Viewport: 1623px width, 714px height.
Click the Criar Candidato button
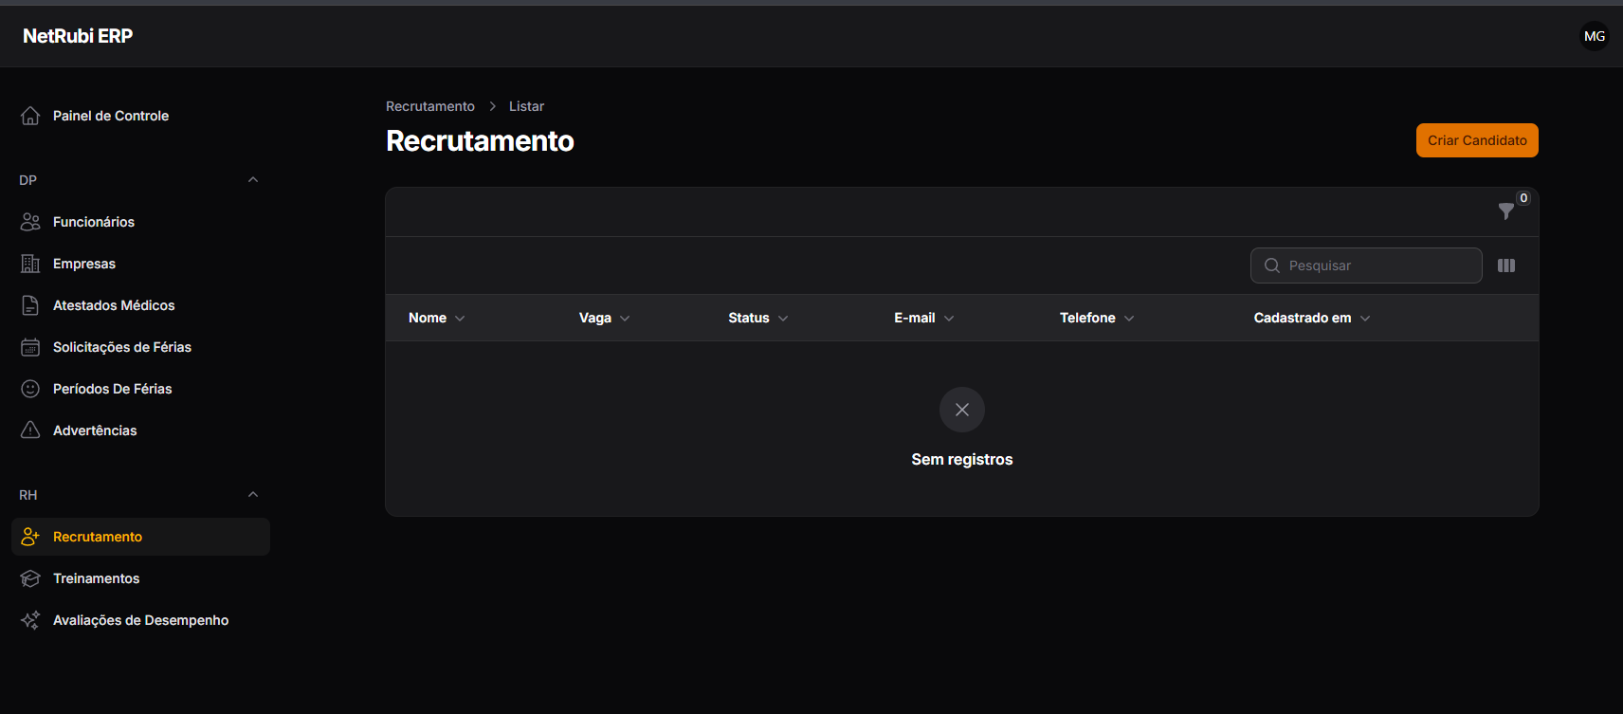coord(1477,140)
